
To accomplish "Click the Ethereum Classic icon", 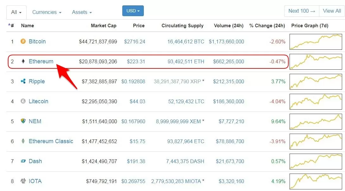I will point(23,141).
